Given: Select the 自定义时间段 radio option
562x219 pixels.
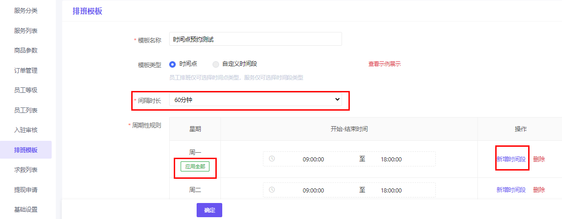Looking at the screenshot, I should tap(216, 64).
